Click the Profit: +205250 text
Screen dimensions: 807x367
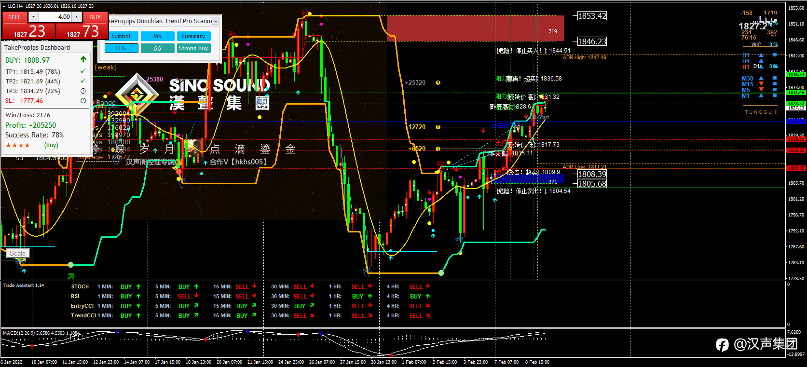tap(30, 125)
